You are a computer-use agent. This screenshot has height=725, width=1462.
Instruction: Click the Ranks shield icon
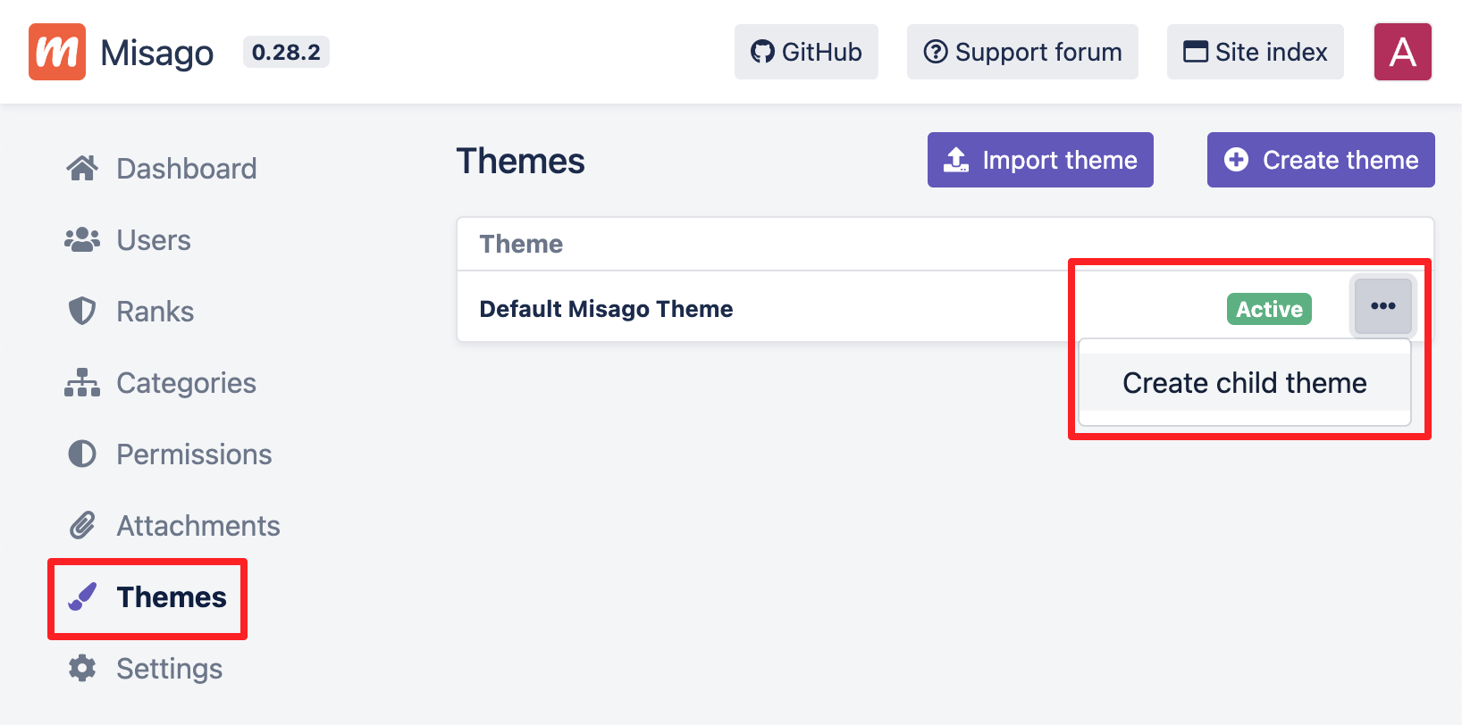click(x=82, y=311)
